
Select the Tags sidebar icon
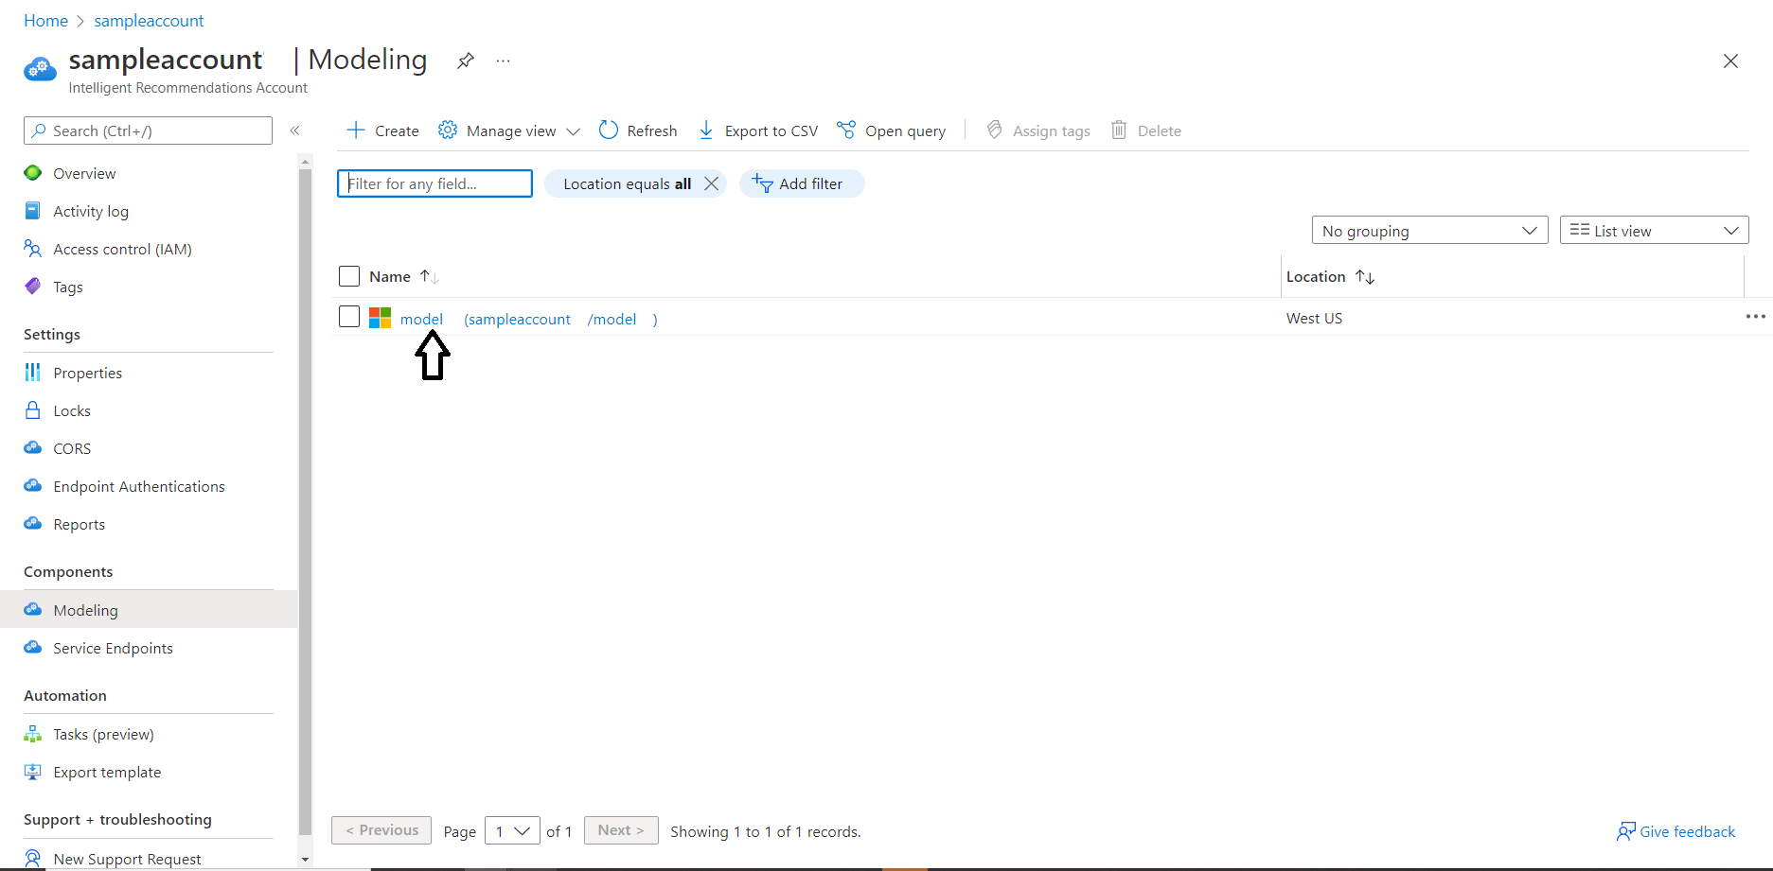click(32, 286)
